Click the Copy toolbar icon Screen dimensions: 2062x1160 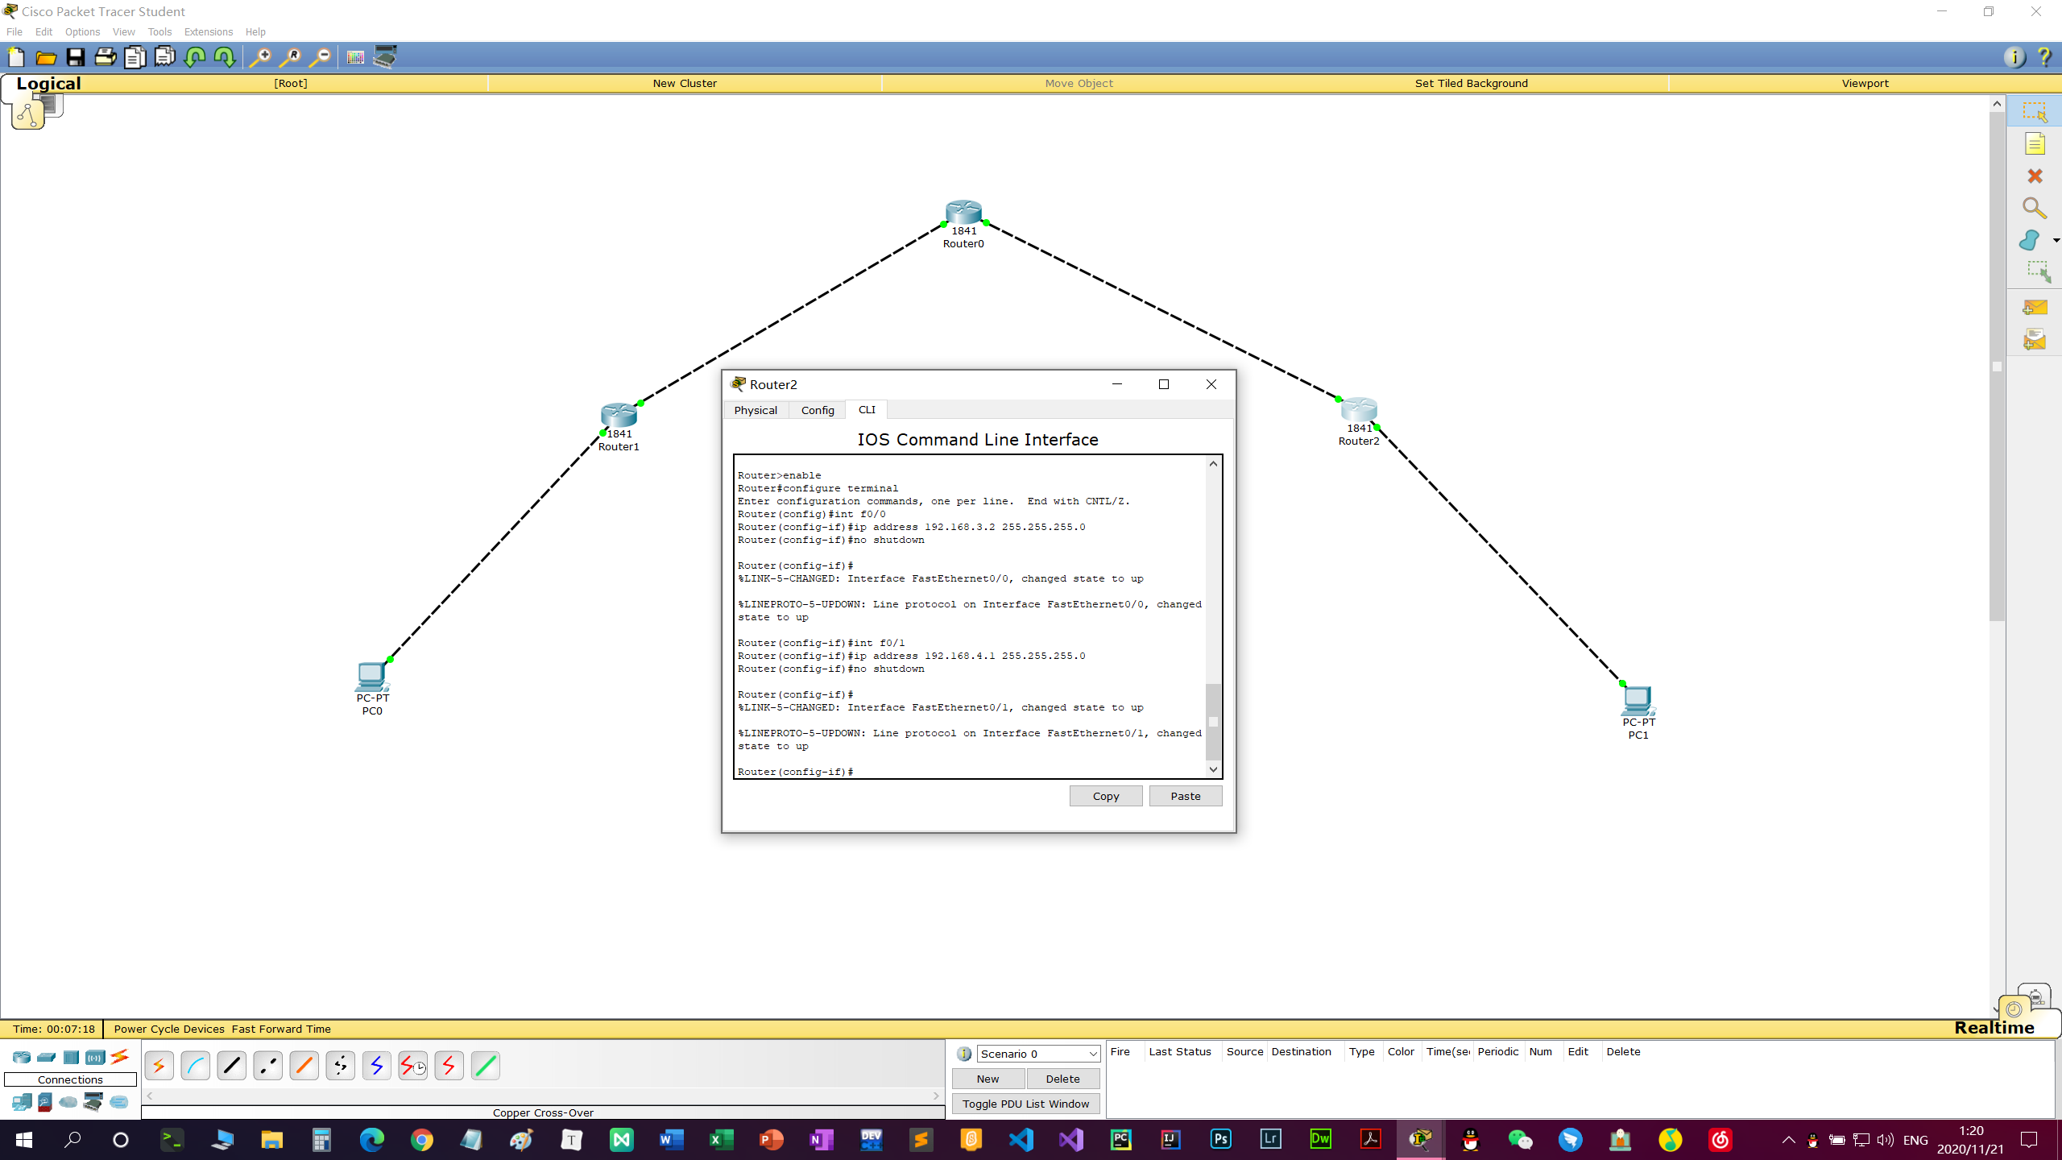tap(135, 57)
